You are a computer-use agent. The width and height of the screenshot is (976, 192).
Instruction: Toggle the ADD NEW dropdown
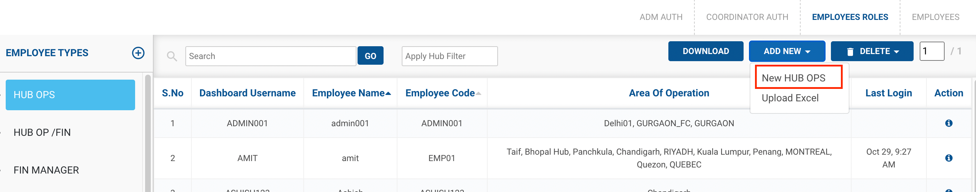[787, 52]
